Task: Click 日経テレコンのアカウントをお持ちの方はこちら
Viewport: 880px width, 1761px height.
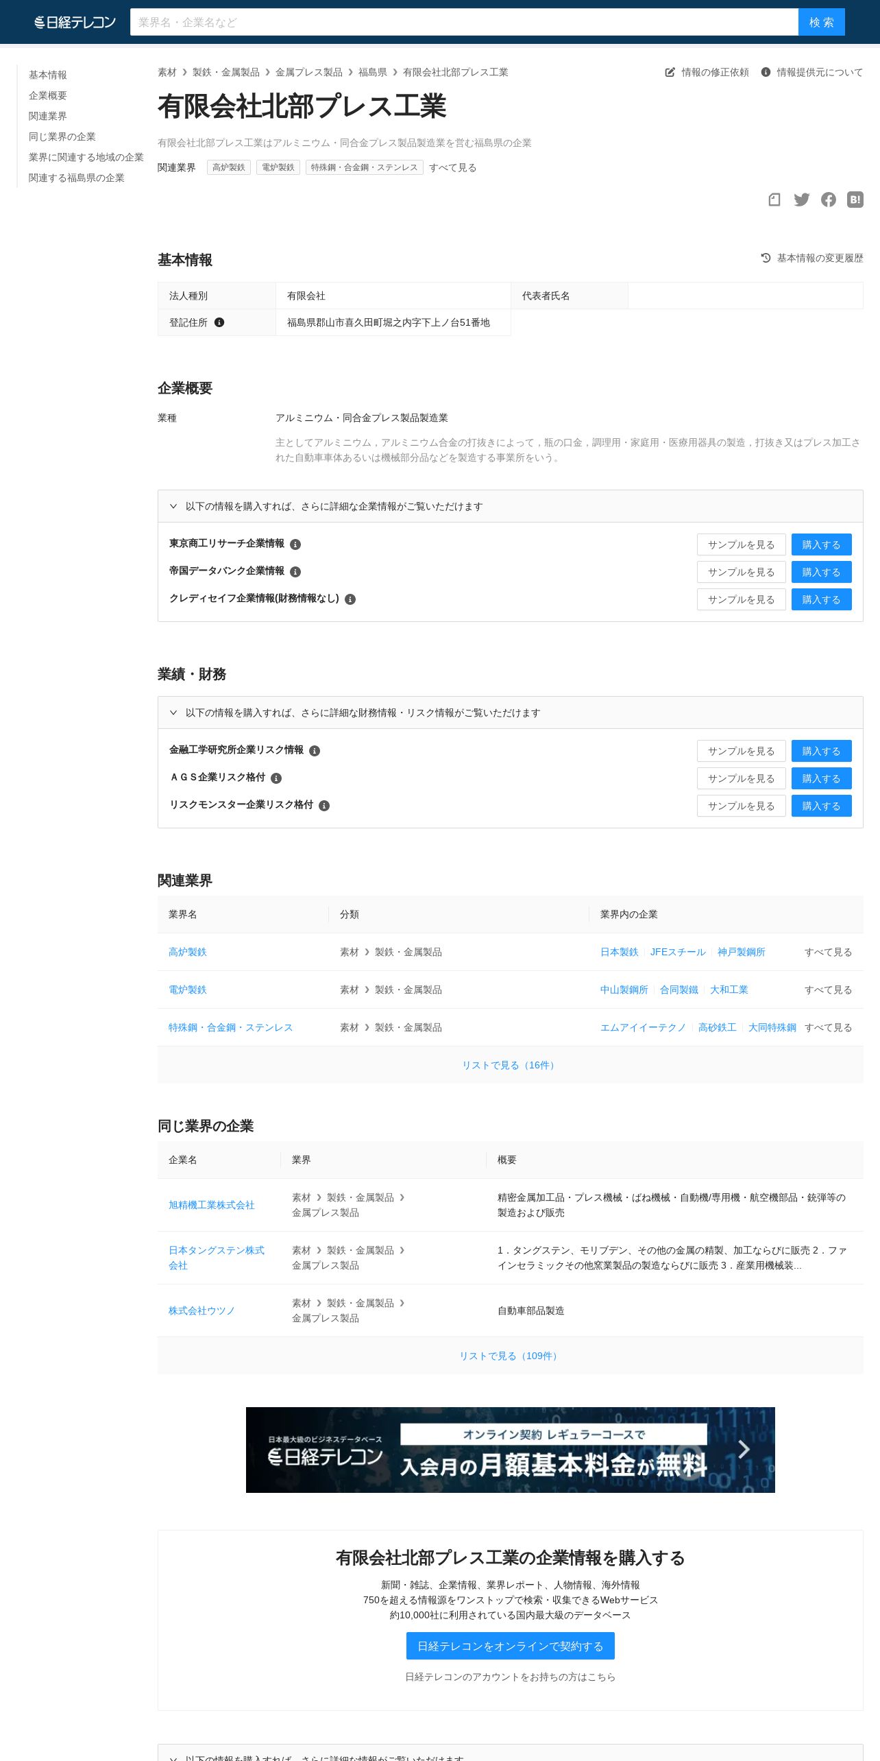Action: (x=511, y=1677)
